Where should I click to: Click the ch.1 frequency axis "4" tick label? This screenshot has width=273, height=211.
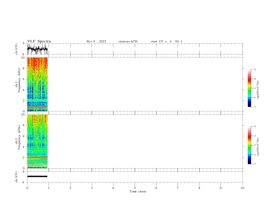(x=24, y=90)
